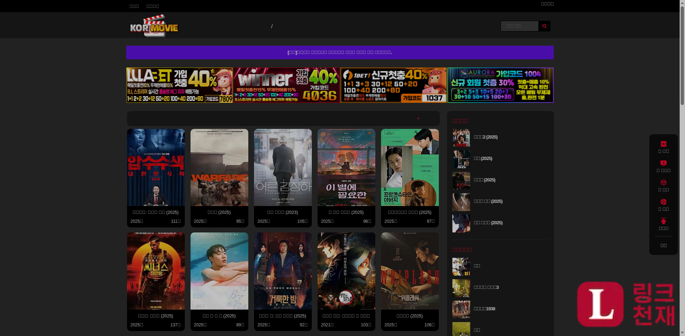The height and width of the screenshot is (336, 685).
Task: Click the TV play-screen icon in floating sidebar
Action: coord(664,163)
